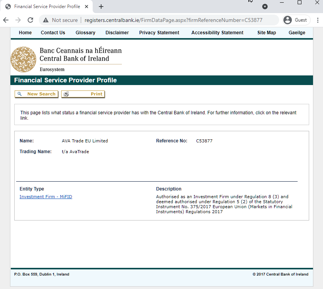Image resolution: width=323 pixels, height=289 pixels.
Task: Open the Disclaimer page
Action: click(117, 33)
